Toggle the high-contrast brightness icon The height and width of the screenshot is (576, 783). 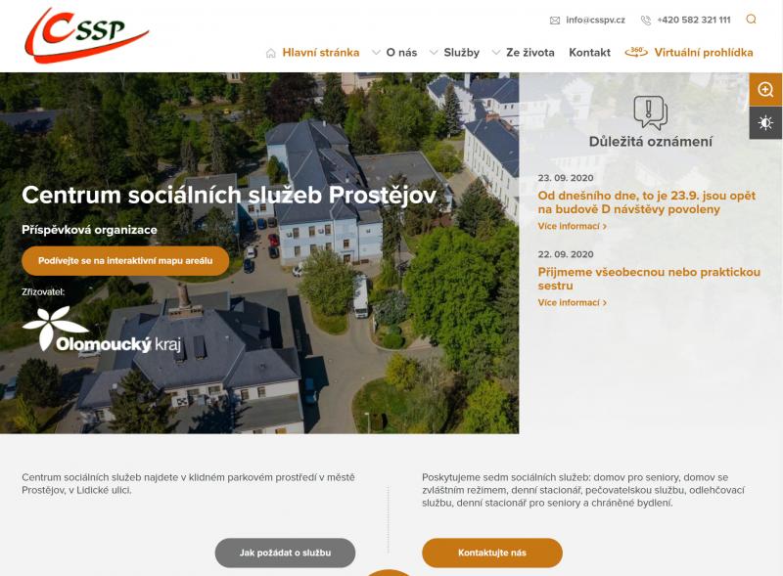coord(765,123)
